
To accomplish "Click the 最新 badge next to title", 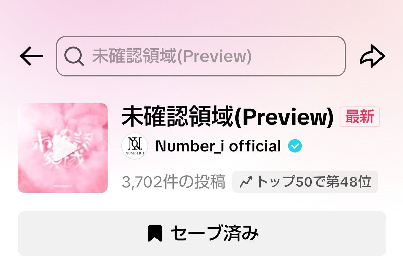I will [x=360, y=117].
